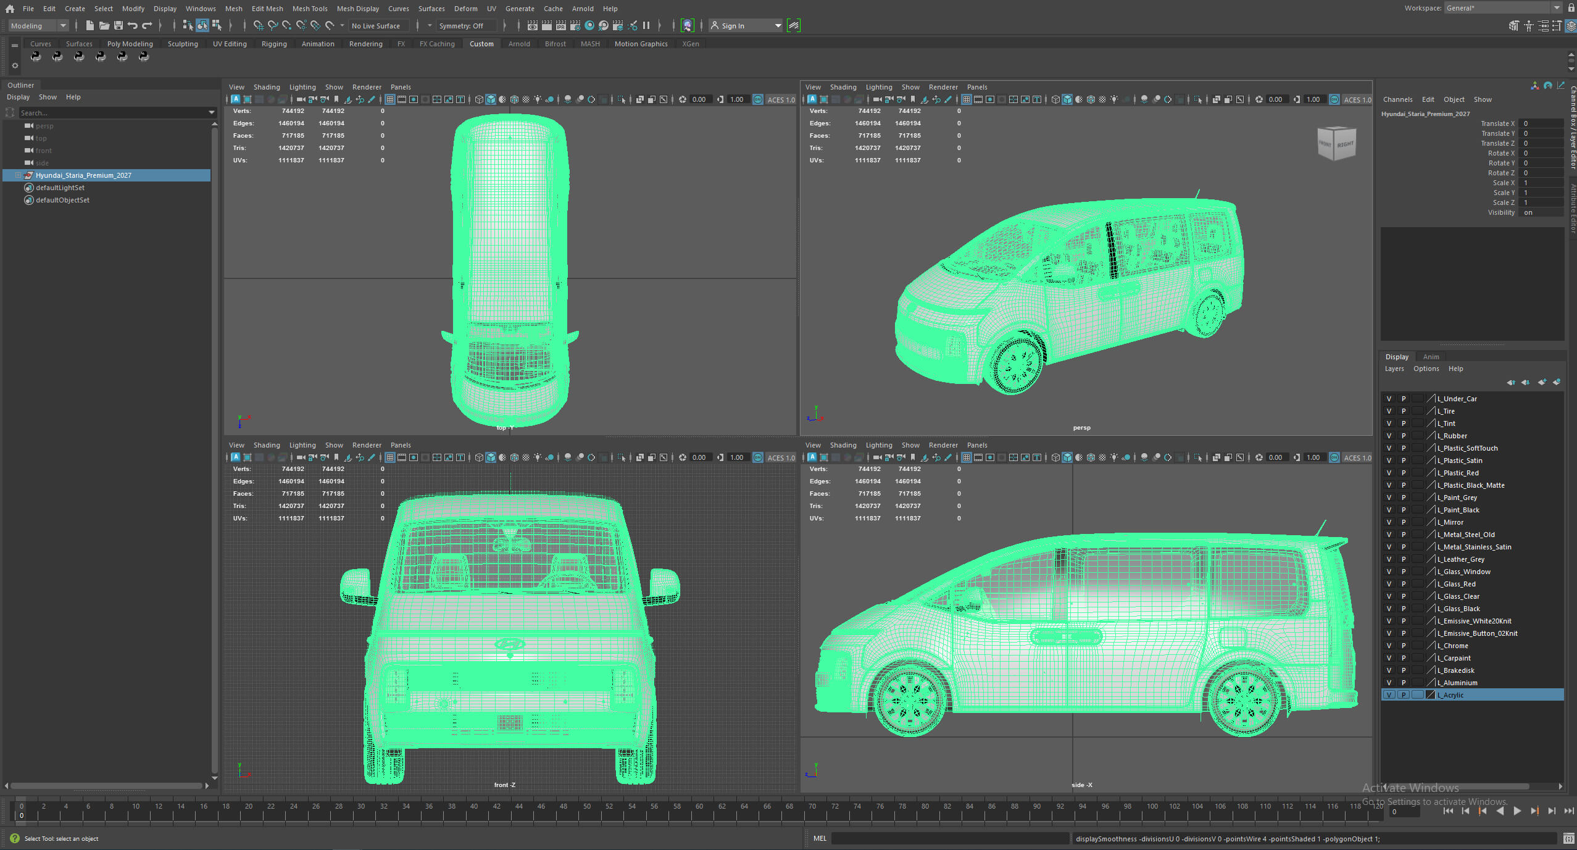1577x850 pixels.
Task: Open the Mesh Tools menu
Action: tap(310, 9)
